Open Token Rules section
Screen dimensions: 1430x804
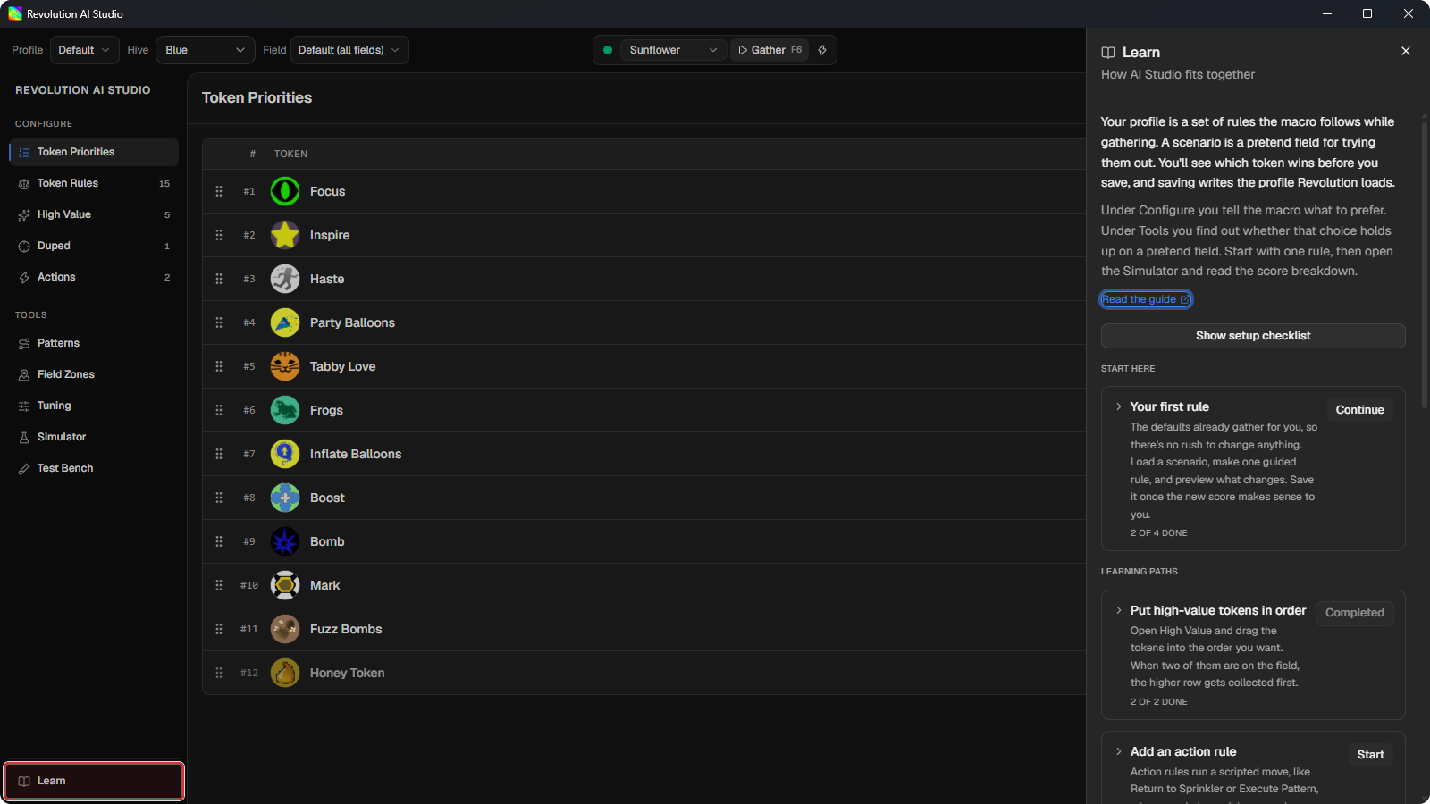pos(94,183)
